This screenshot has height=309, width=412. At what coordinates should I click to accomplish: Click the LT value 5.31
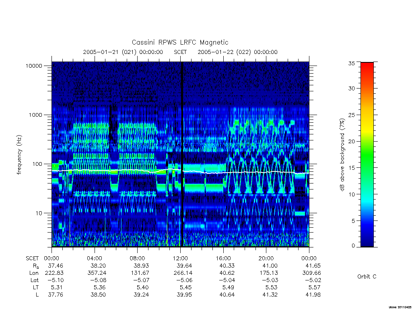point(57,287)
